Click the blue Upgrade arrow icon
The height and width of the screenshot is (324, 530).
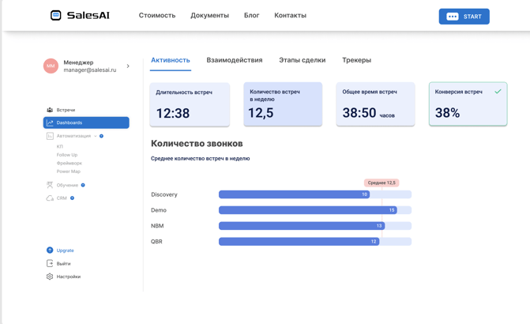click(50, 251)
